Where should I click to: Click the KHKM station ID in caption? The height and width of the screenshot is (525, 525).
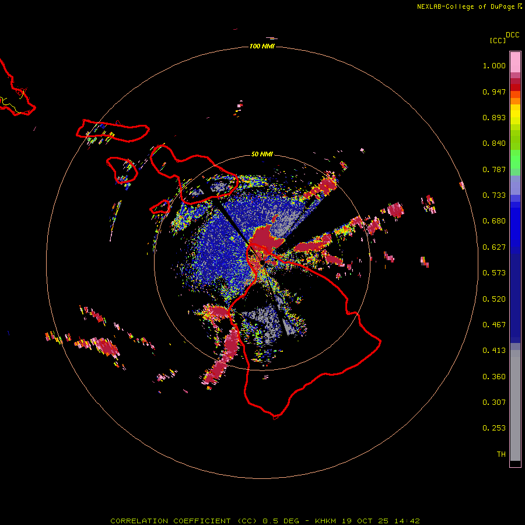coord(325,521)
